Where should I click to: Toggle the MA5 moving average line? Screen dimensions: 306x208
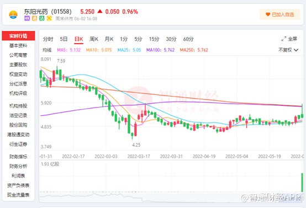(68, 50)
